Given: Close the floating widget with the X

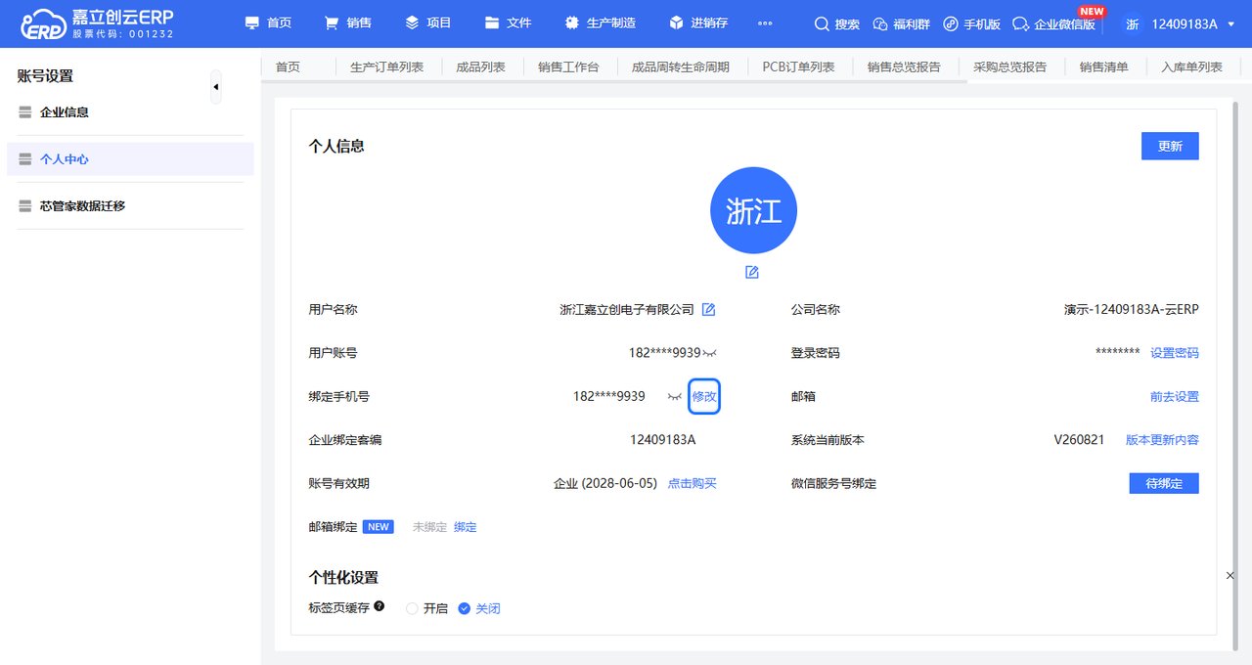Looking at the screenshot, I should [x=1230, y=576].
